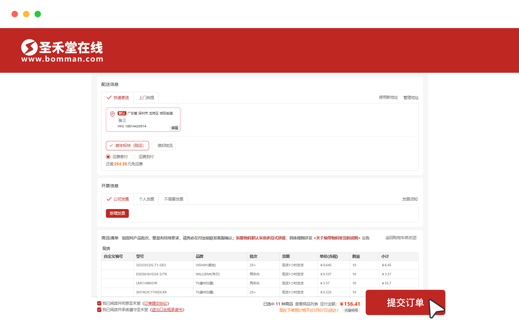This screenshot has width=519, height=322.
Task: Click the 使用新地址 link
Action: click(x=388, y=98)
